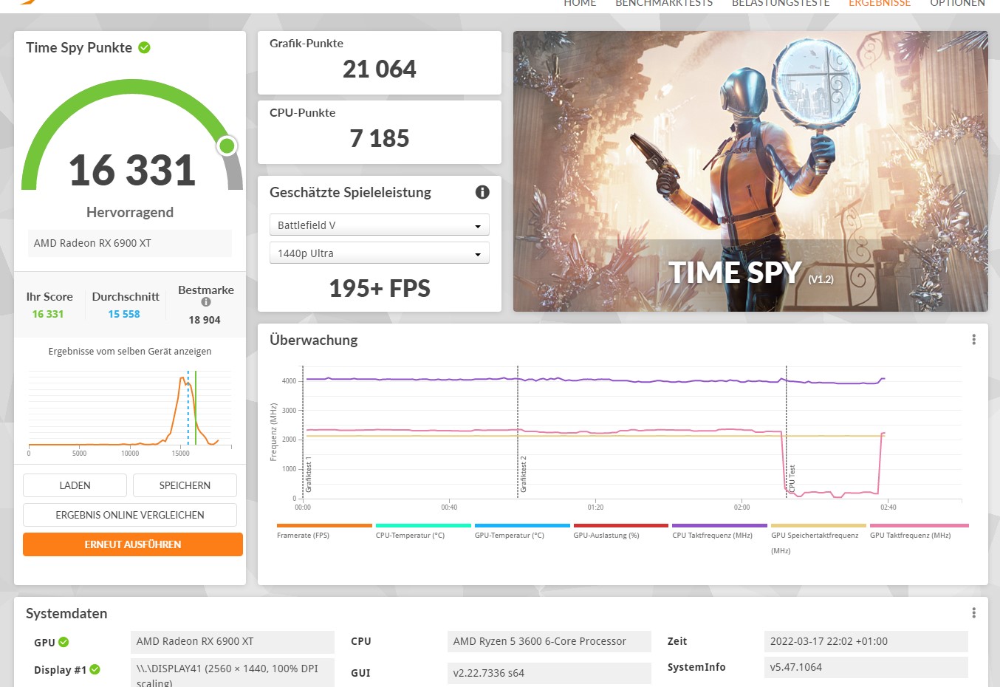The width and height of the screenshot is (1000, 687).
Task: Click the green checkmark beside GPU
Action: click(64, 642)
